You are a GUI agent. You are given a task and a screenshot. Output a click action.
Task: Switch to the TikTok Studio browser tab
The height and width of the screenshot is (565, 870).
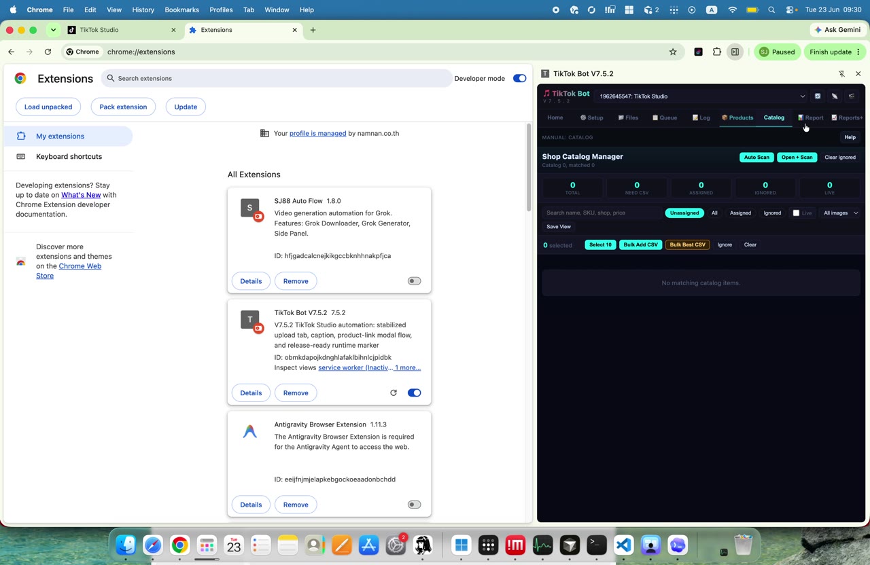tap(122, 30)
